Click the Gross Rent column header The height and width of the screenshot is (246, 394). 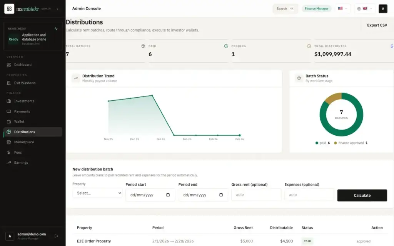pos(243,228)
